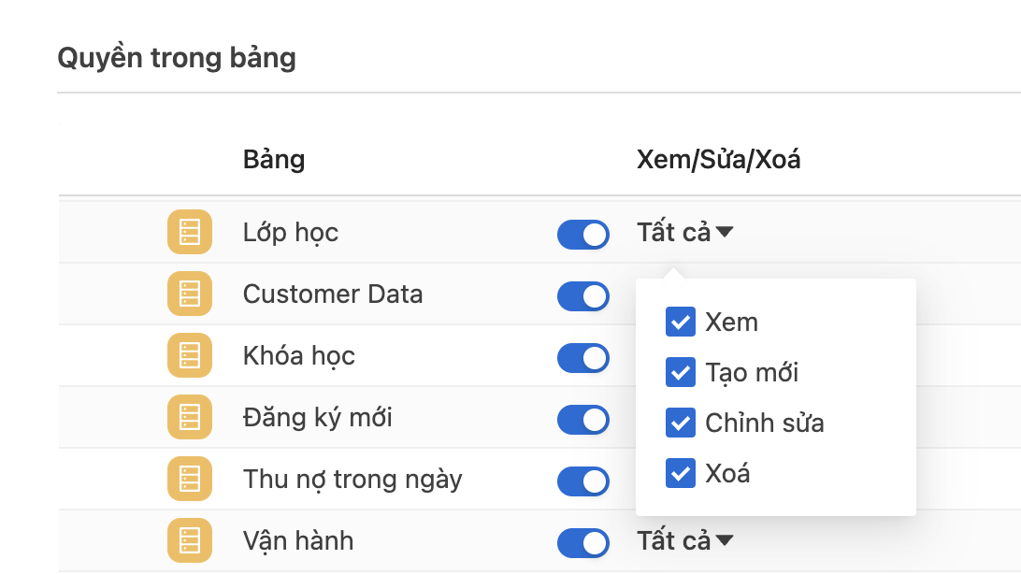Untick the Chỉnh sửa checkbox
The width and height of the screenshot is (1021, 574).
pyautogui.click(x=680, y=423)
